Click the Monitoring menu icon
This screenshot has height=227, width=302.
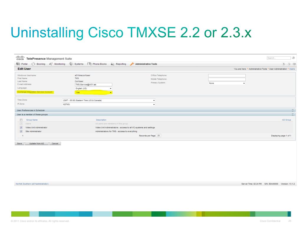[x=51, y=64]
